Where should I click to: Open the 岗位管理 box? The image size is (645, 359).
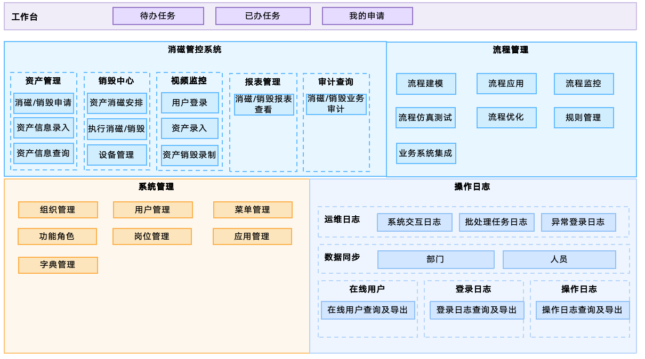coord(152,236)
